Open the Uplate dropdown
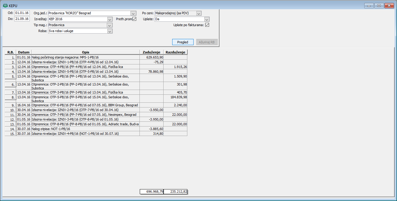 coord(207,19)
